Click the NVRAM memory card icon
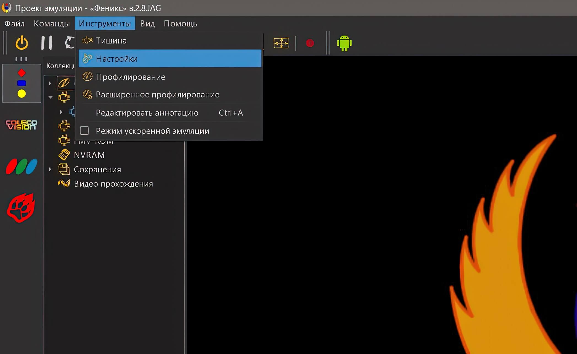This screenshot has height=354, width=577. [64, 155]
